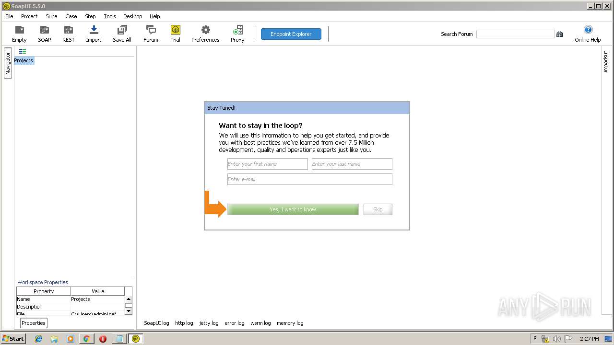Open Internet Explorer in taskbar
The height and width of the screenshot is (345, 614).
(38, 339)
